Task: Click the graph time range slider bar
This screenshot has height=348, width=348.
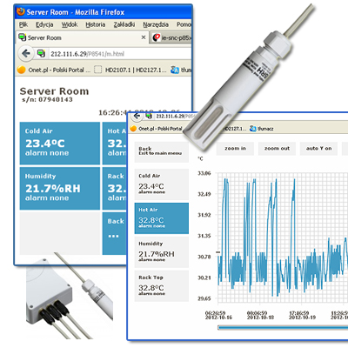Action: (283, 328)
